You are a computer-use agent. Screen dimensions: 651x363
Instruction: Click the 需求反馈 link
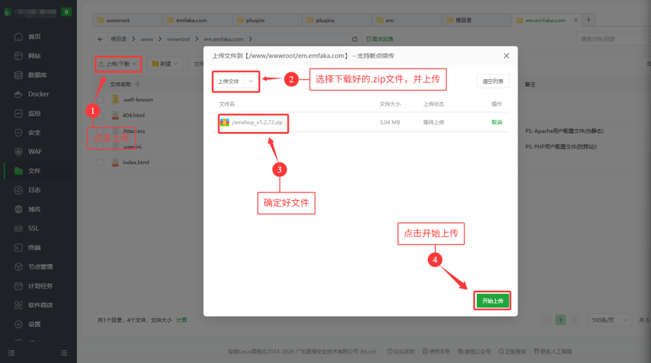coord(380,39)
